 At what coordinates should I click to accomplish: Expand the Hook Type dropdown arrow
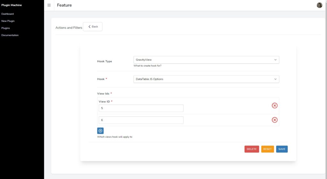click(x=275, y=60)
